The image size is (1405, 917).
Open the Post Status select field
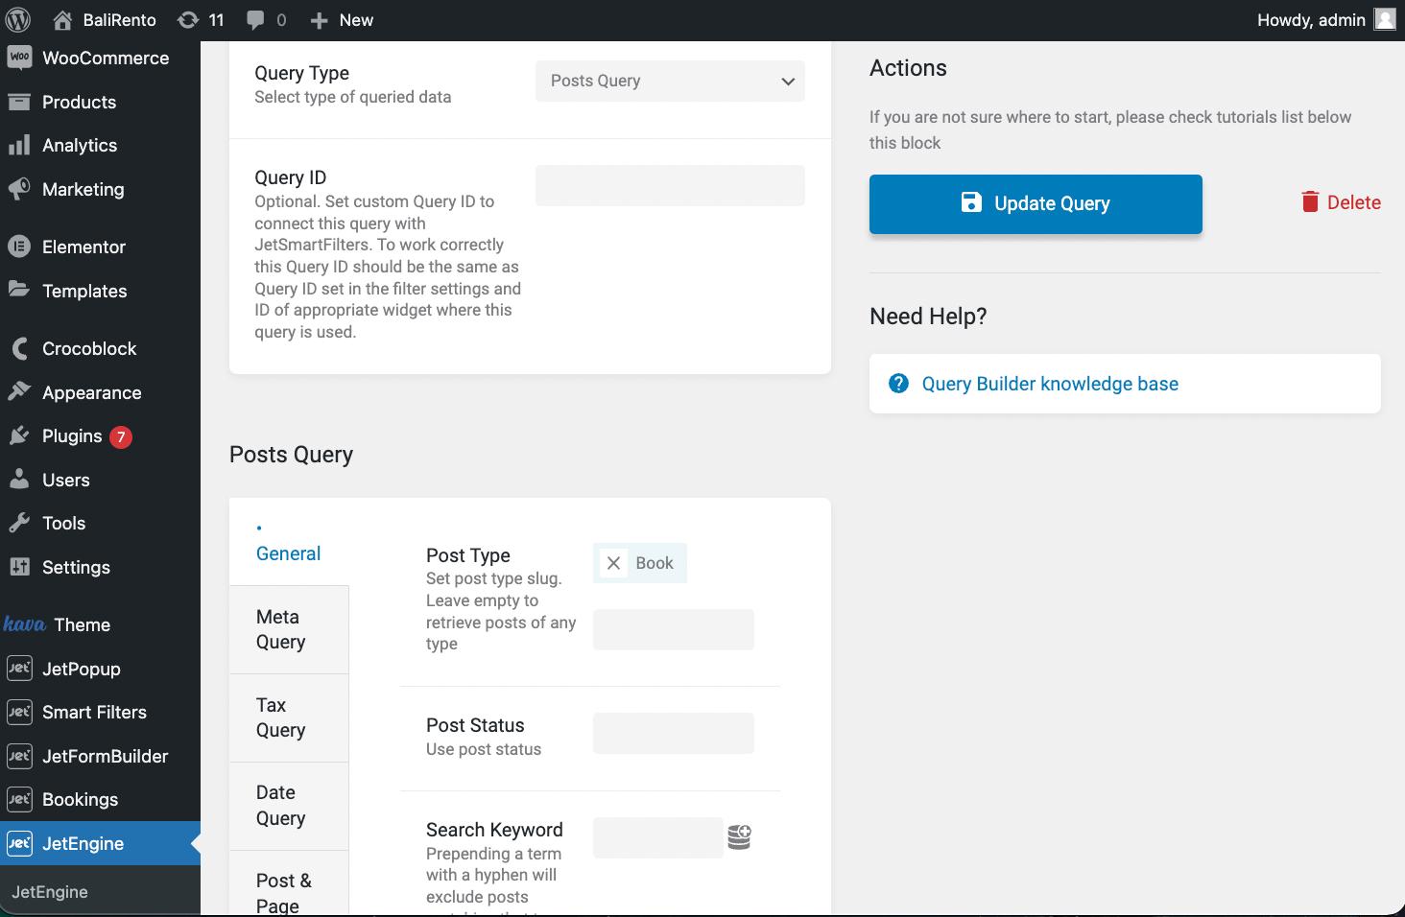pyautogui.click(x=674, y=733)
